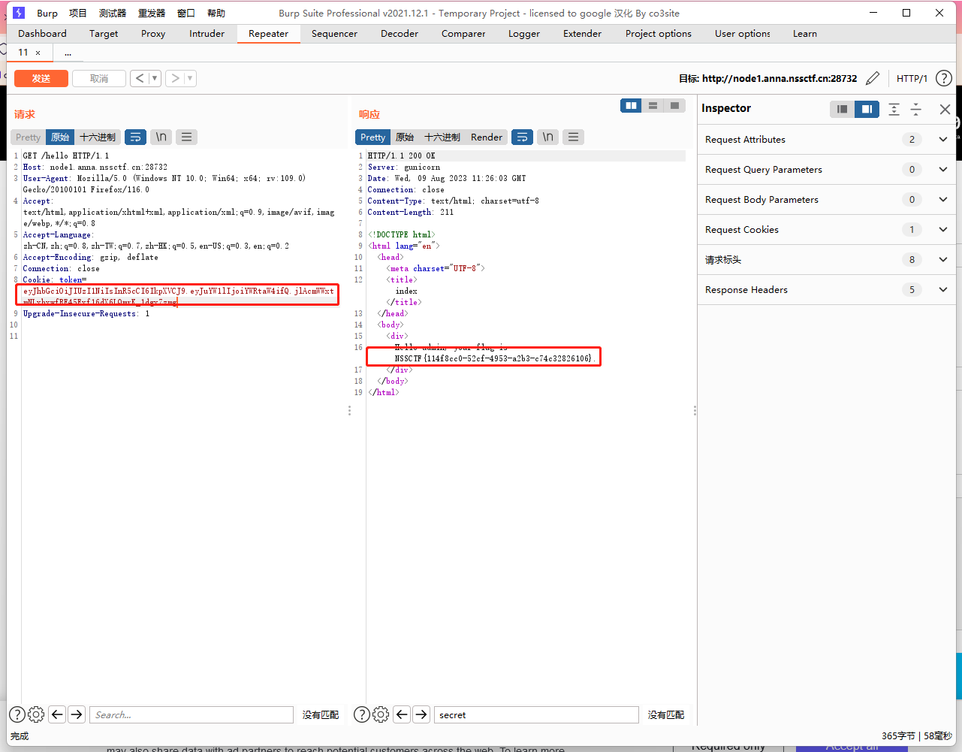Select request 十六进制 hex view

[x=98, y=137]
